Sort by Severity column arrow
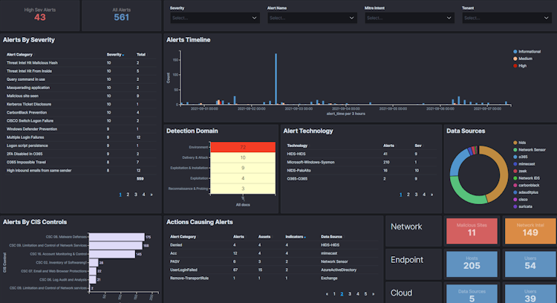Image resolution: width=557 pixels, height=303 pixels. click(x=123, y=55)
